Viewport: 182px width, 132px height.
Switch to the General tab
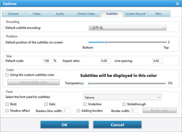point(13,14)
